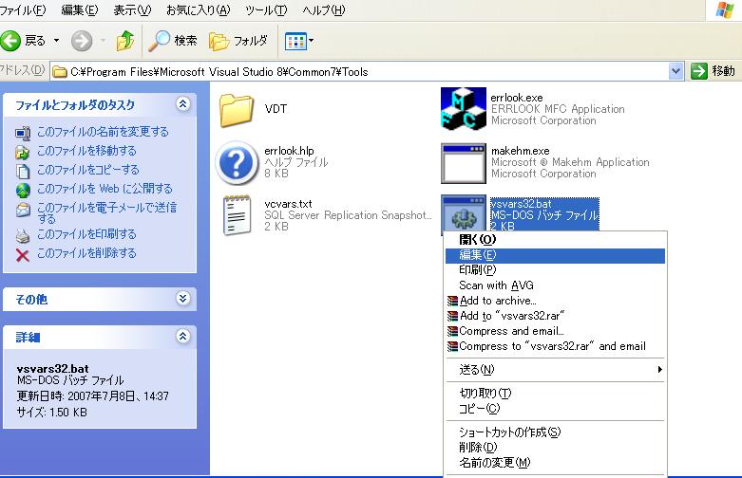
Task: Click the move file task icon
Action: pos(22,152)
